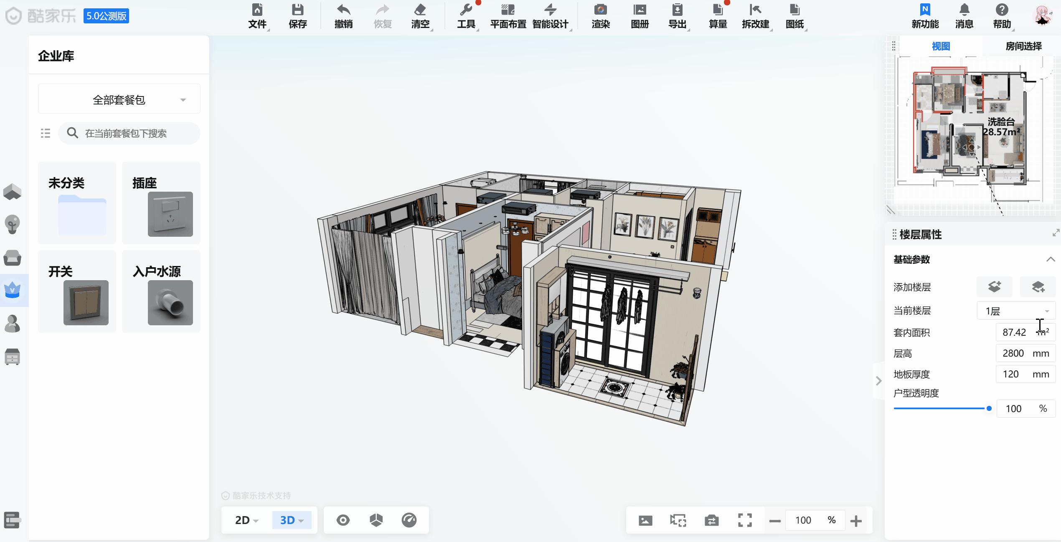Click the 撤销 undo arrow

pyautogui.click(x=343, y=17)
